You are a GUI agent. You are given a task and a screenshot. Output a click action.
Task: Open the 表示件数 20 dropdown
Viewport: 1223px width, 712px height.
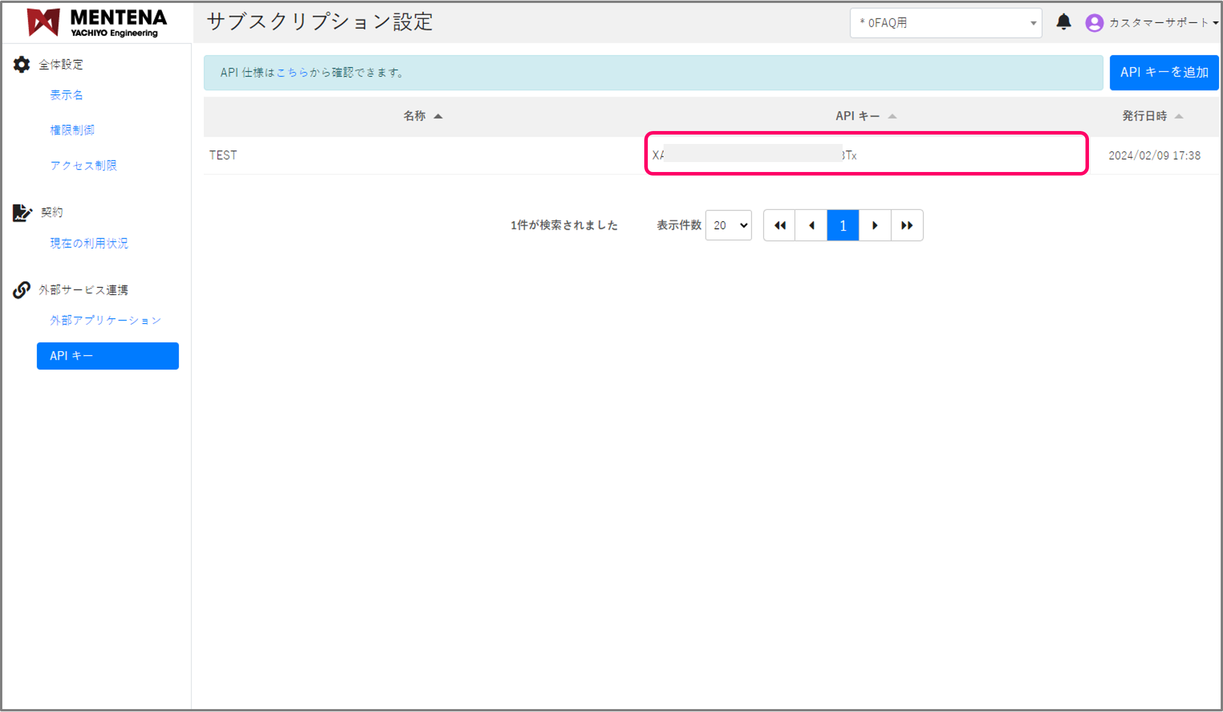click(728, 225)
